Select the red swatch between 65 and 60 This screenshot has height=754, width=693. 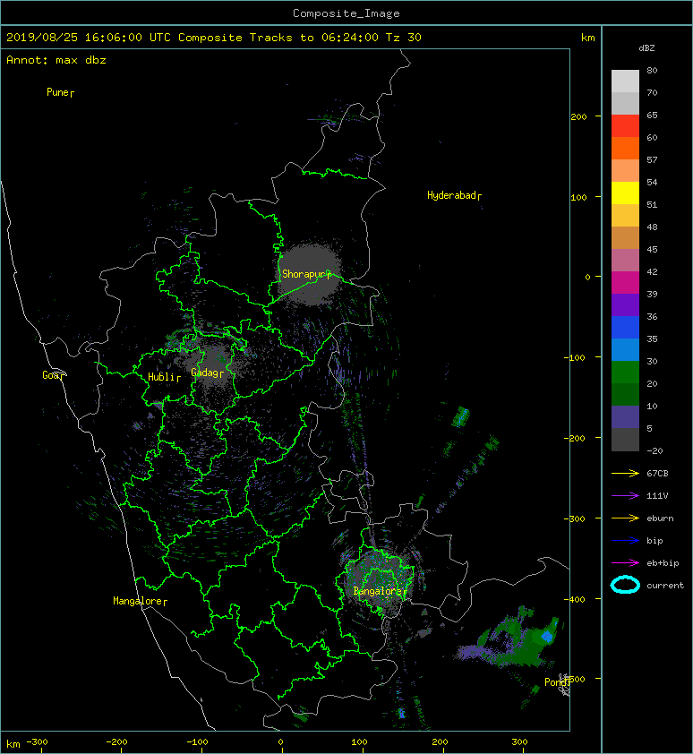click(x=625, y=126)
